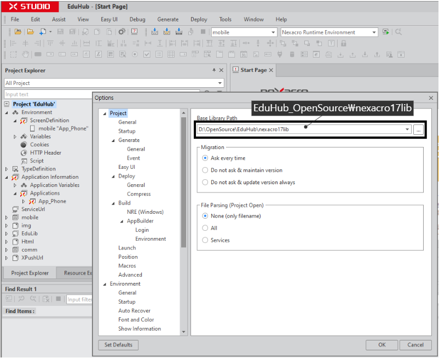Open the Easy UI menu

tap(109, 19)
